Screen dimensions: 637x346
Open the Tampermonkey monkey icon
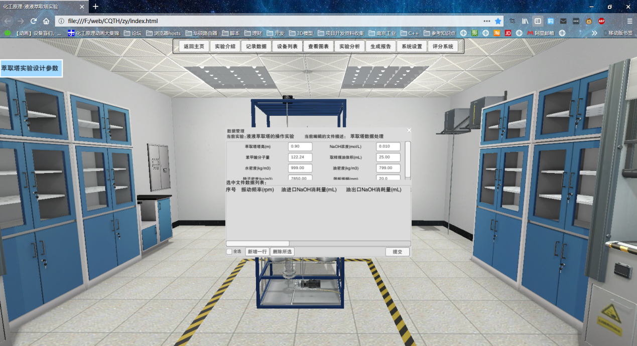(x=589, y=21)
